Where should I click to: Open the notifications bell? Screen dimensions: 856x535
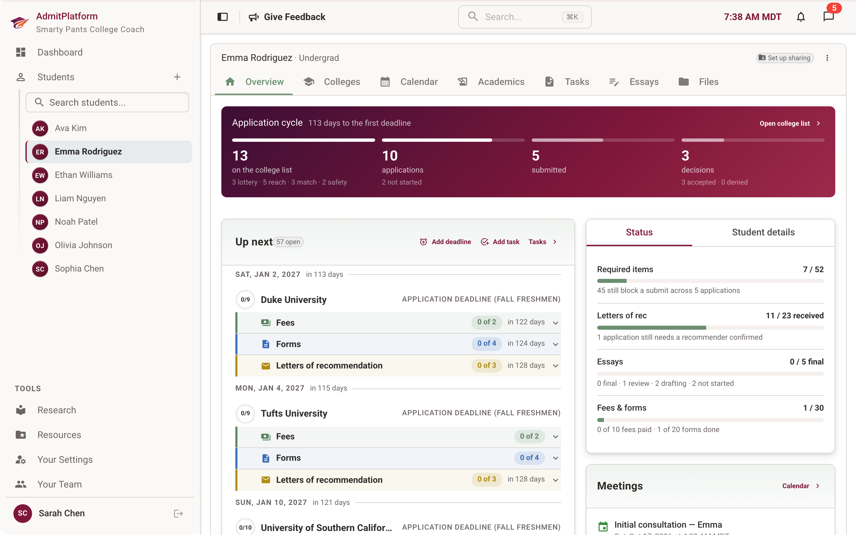(x=801, y=17)
